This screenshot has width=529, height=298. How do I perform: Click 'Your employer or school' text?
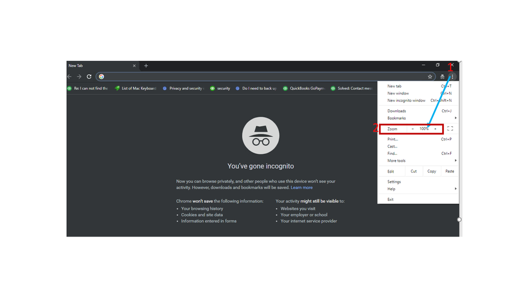[304, 215]
